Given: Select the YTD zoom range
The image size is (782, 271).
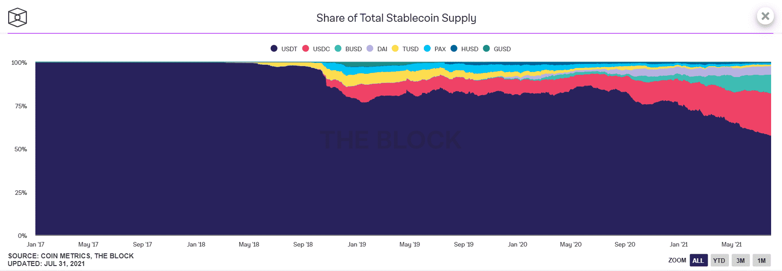Looking at the screenshot, I should click(719, 260).
